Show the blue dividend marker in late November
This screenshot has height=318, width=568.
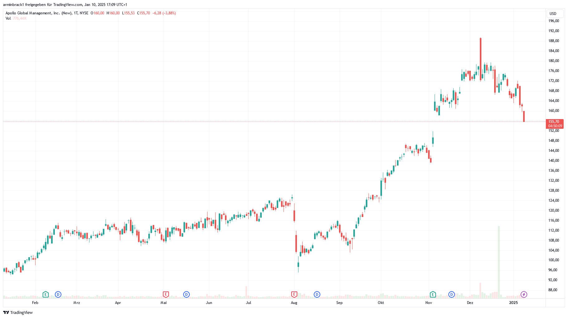451,294
